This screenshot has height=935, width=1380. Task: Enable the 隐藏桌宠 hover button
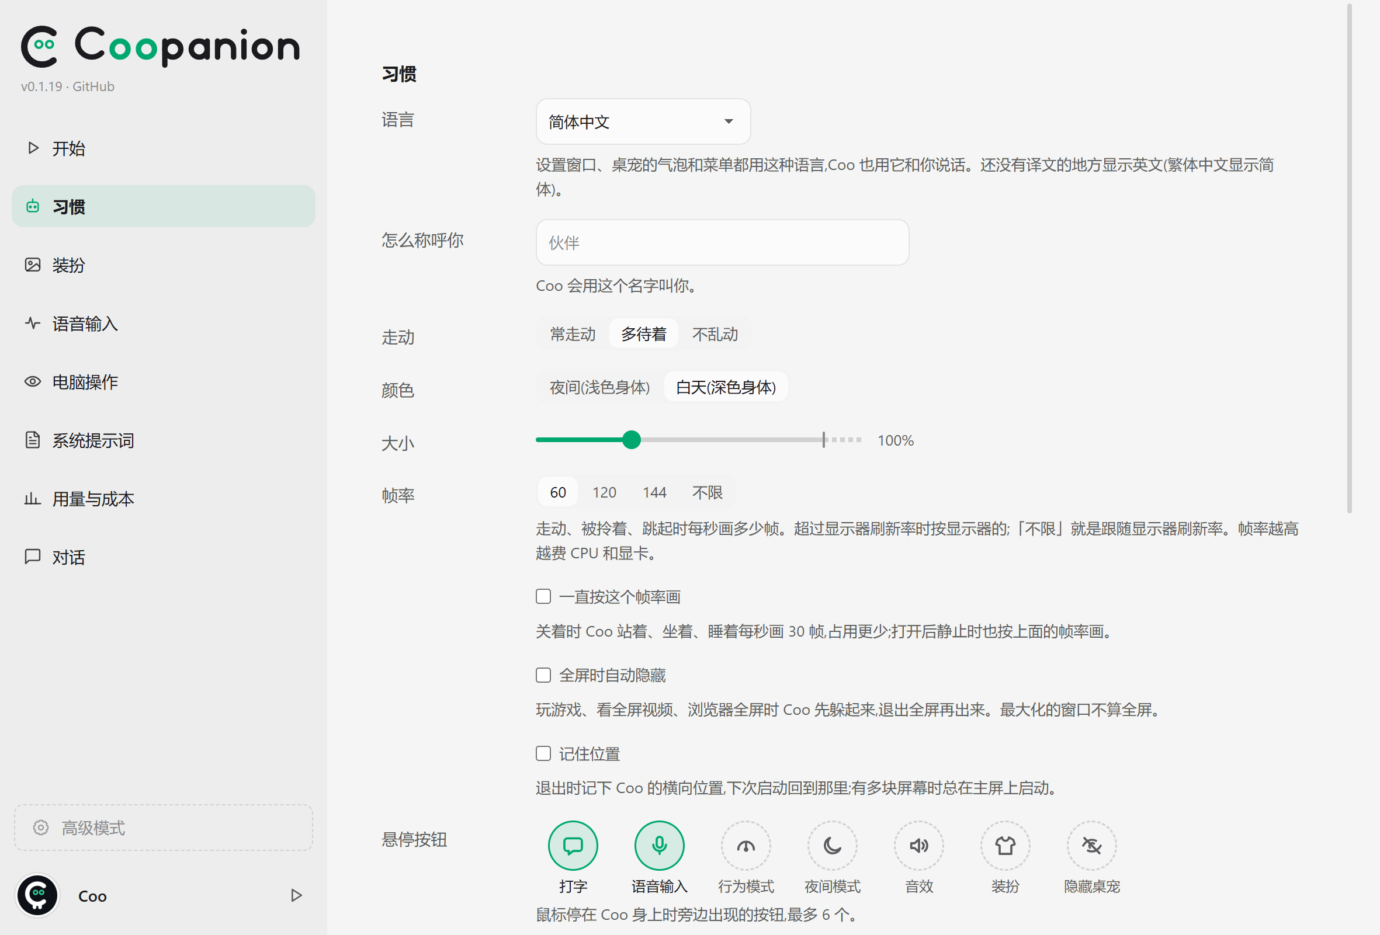tap(1091, 846)
